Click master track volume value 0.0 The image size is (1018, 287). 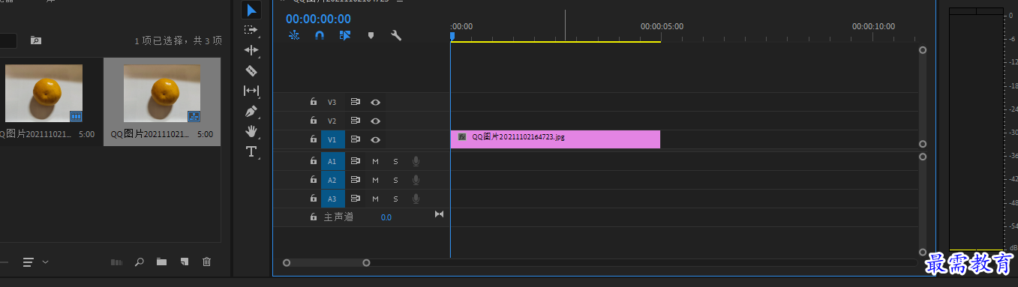386,217
